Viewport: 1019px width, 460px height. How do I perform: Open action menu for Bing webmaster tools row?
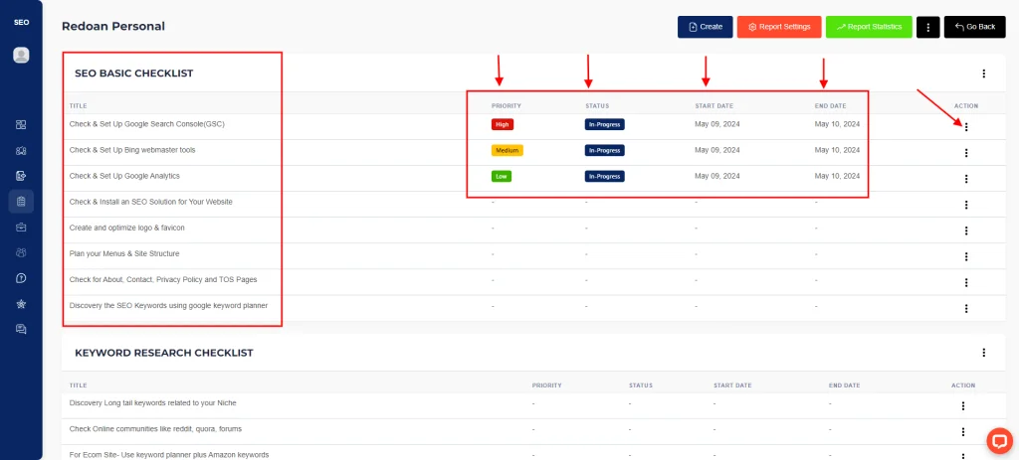(966, 152)
